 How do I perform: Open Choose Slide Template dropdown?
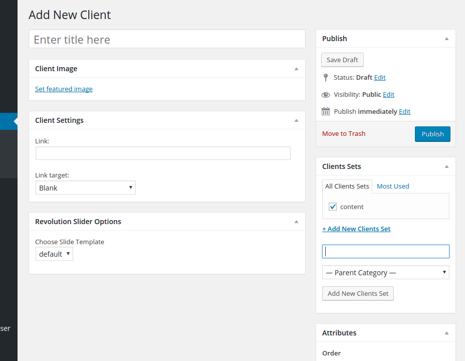(x=54, y=254)
